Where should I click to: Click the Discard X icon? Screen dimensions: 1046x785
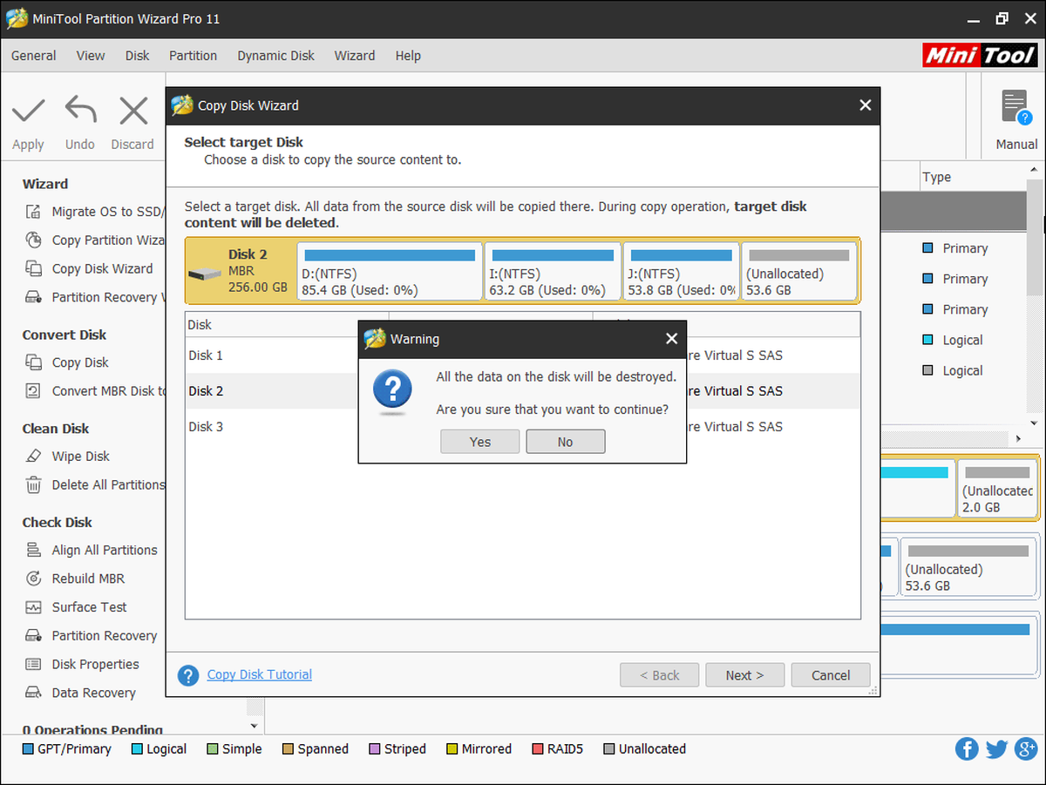(133, 111)
